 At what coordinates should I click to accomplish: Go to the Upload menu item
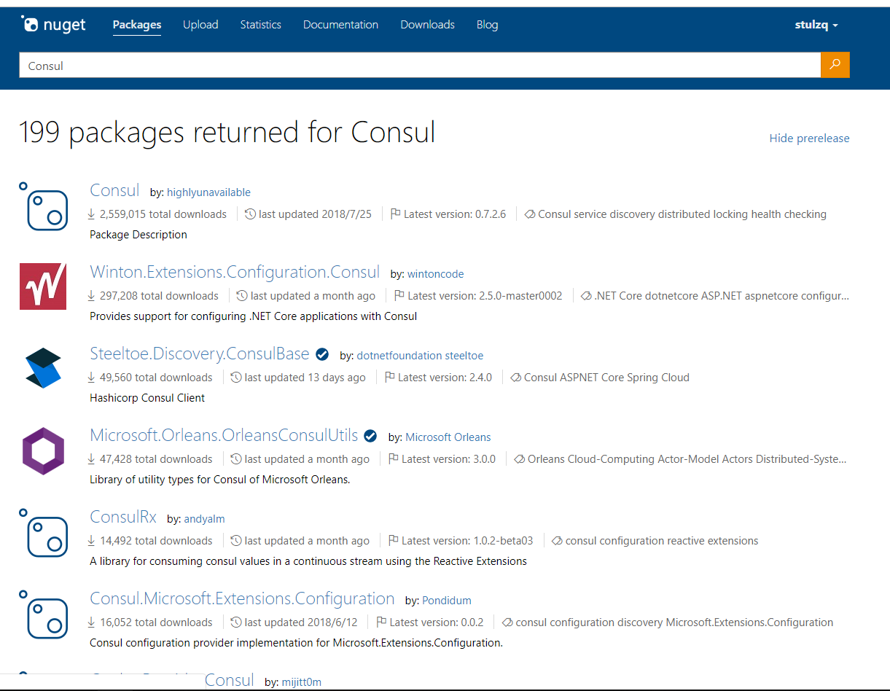pyautogui.click(x=200, y=25)
